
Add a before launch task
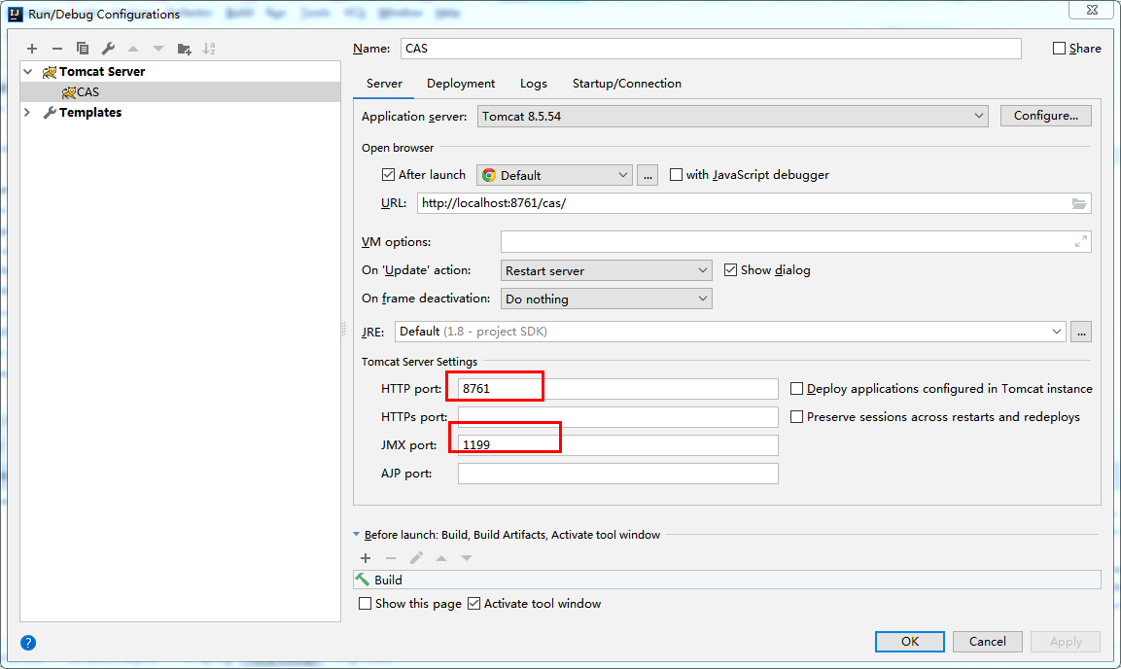point(366,558)
